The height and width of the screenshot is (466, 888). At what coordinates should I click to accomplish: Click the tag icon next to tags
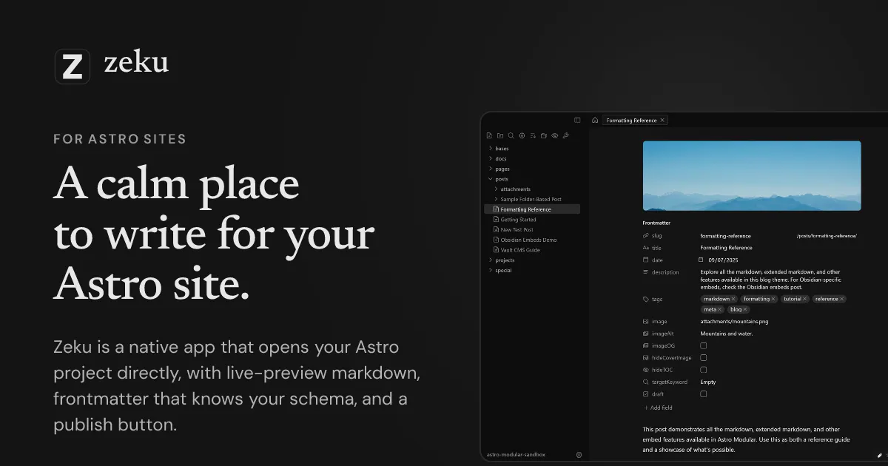coord(646,299)
